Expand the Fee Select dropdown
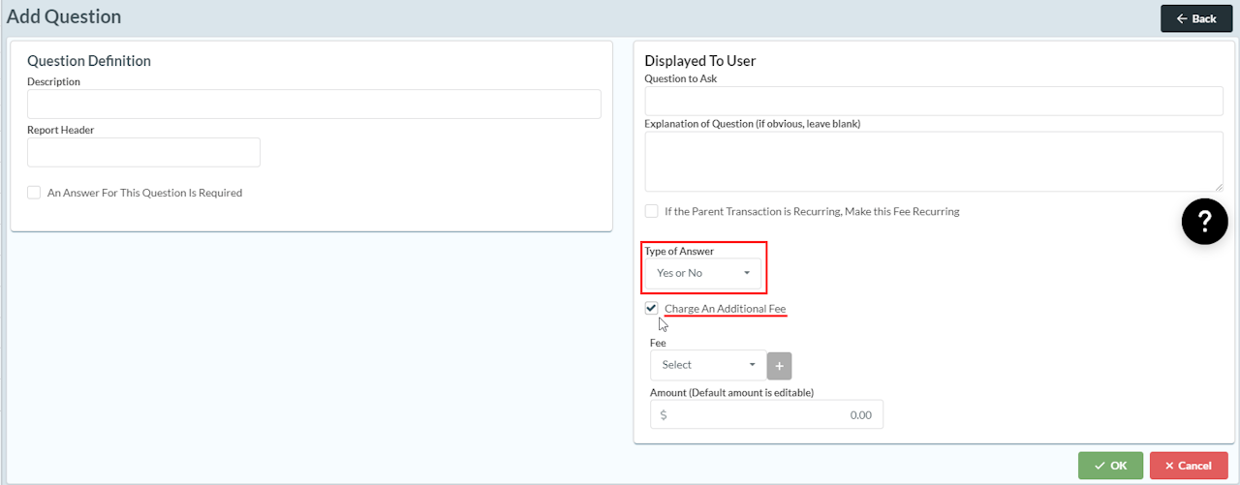 (x=708, y=365)
